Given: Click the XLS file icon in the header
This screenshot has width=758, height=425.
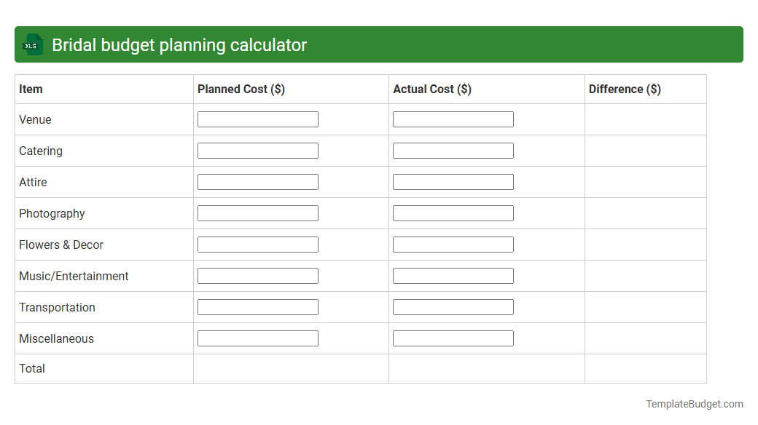Looking at the screenshot, I should click(x=32, y=44).
